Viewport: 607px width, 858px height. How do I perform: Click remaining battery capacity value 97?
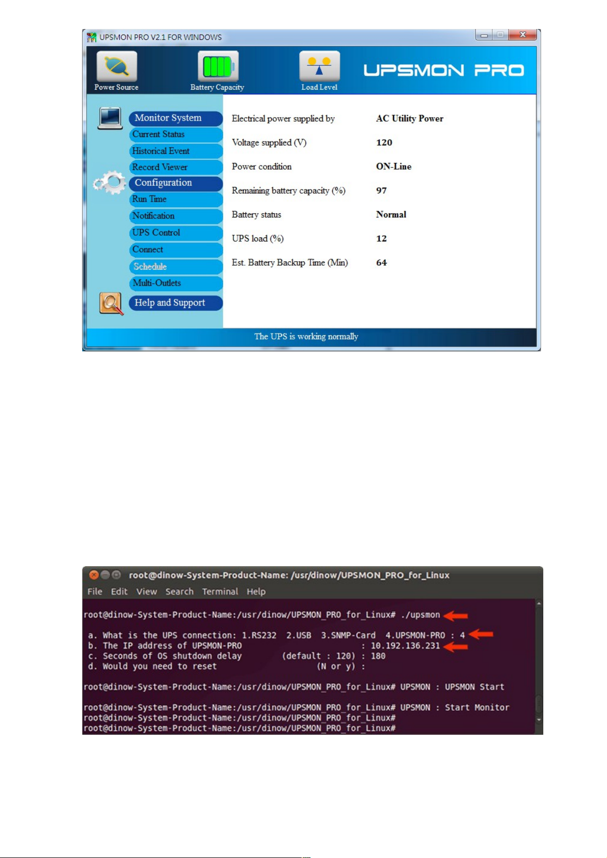(x=382, y=190)
